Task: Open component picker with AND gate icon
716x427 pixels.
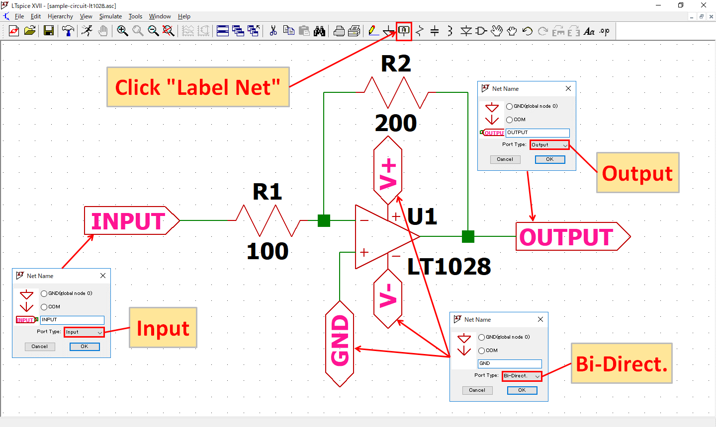Action: 481,31
